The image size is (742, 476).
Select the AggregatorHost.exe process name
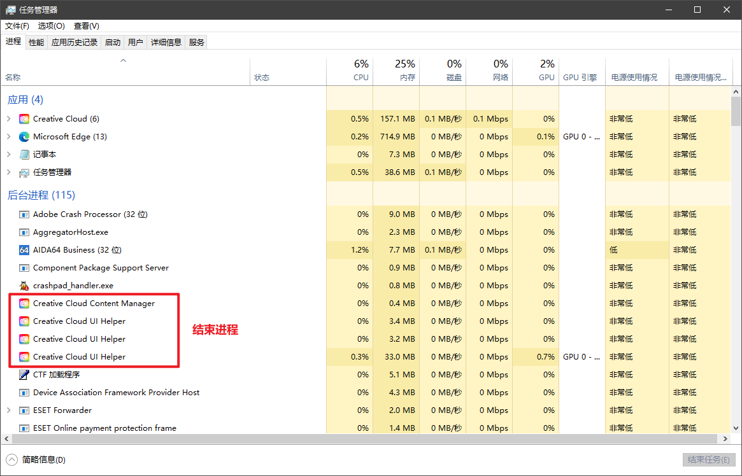click(x=71, y=232)
